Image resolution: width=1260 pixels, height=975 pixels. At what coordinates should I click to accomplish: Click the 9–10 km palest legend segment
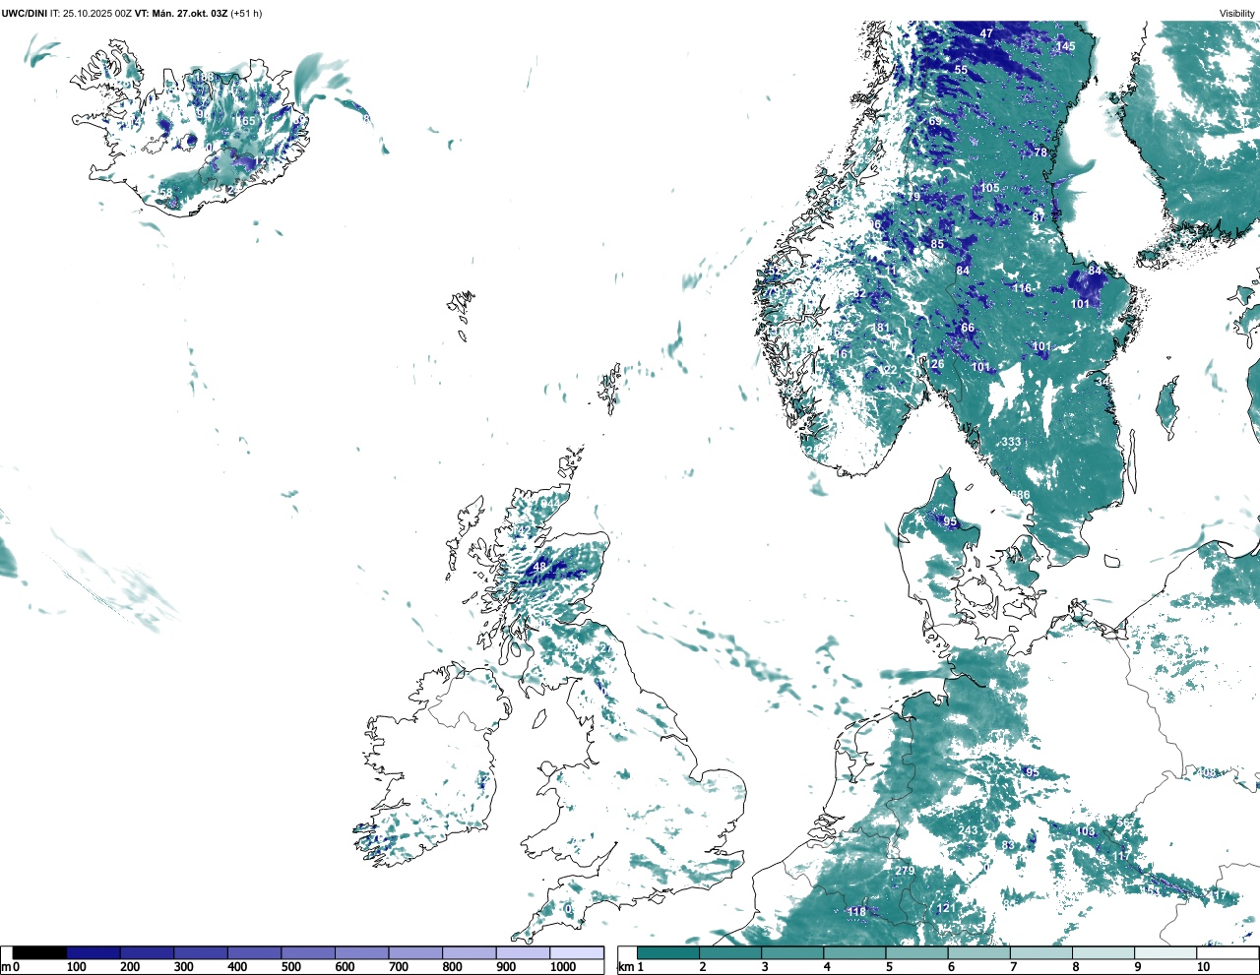(1166, 952)
